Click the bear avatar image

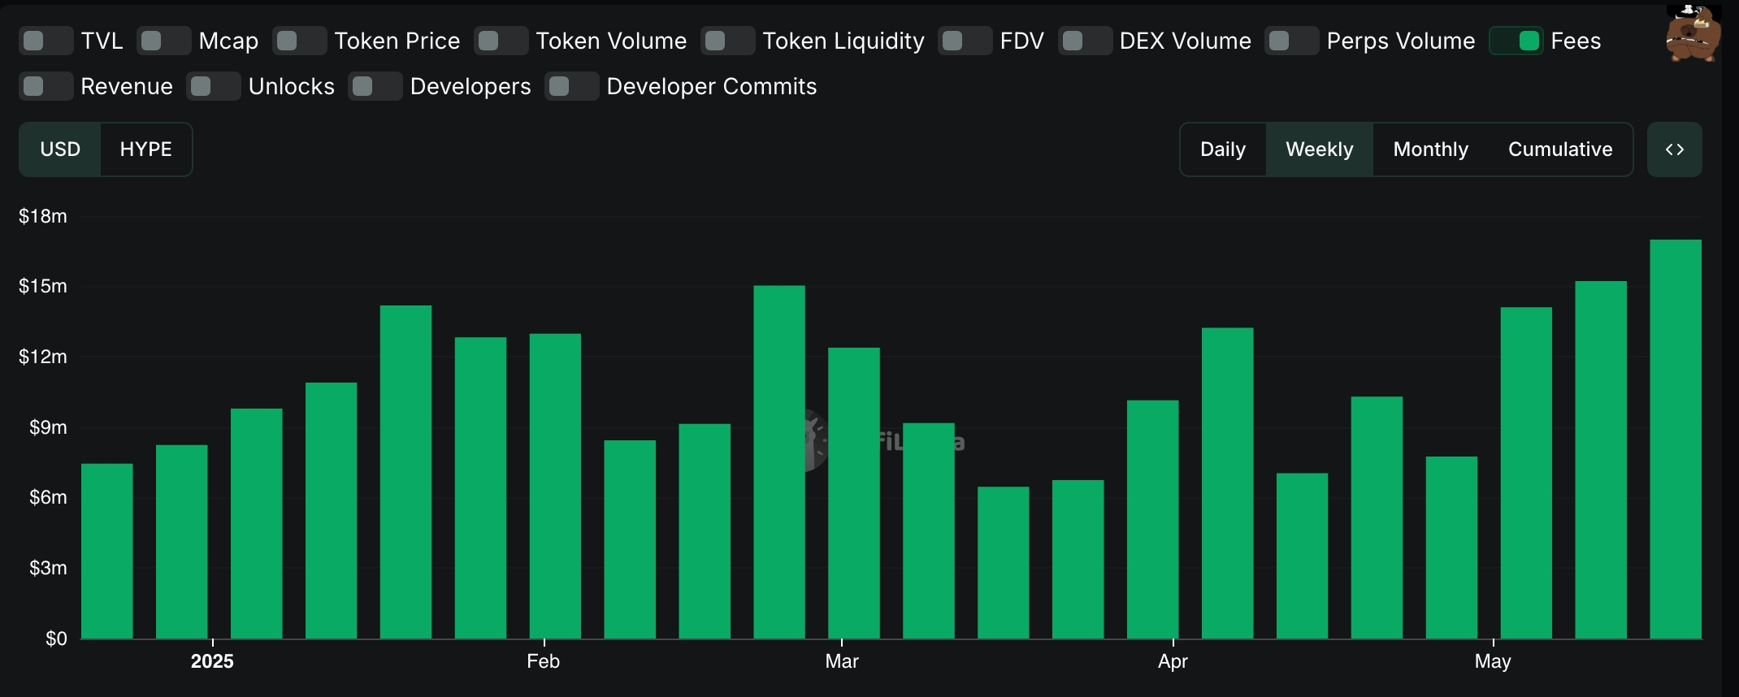tap(1693, 32)
